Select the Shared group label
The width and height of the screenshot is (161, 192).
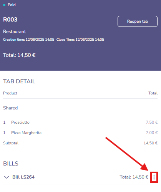click(10, 108)
